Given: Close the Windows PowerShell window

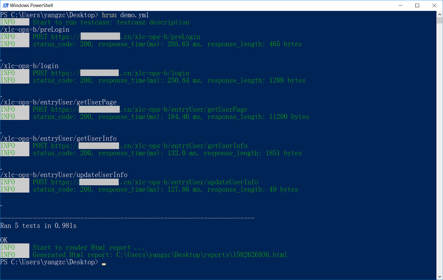Looking at the screenshot, I should (434, 5).
